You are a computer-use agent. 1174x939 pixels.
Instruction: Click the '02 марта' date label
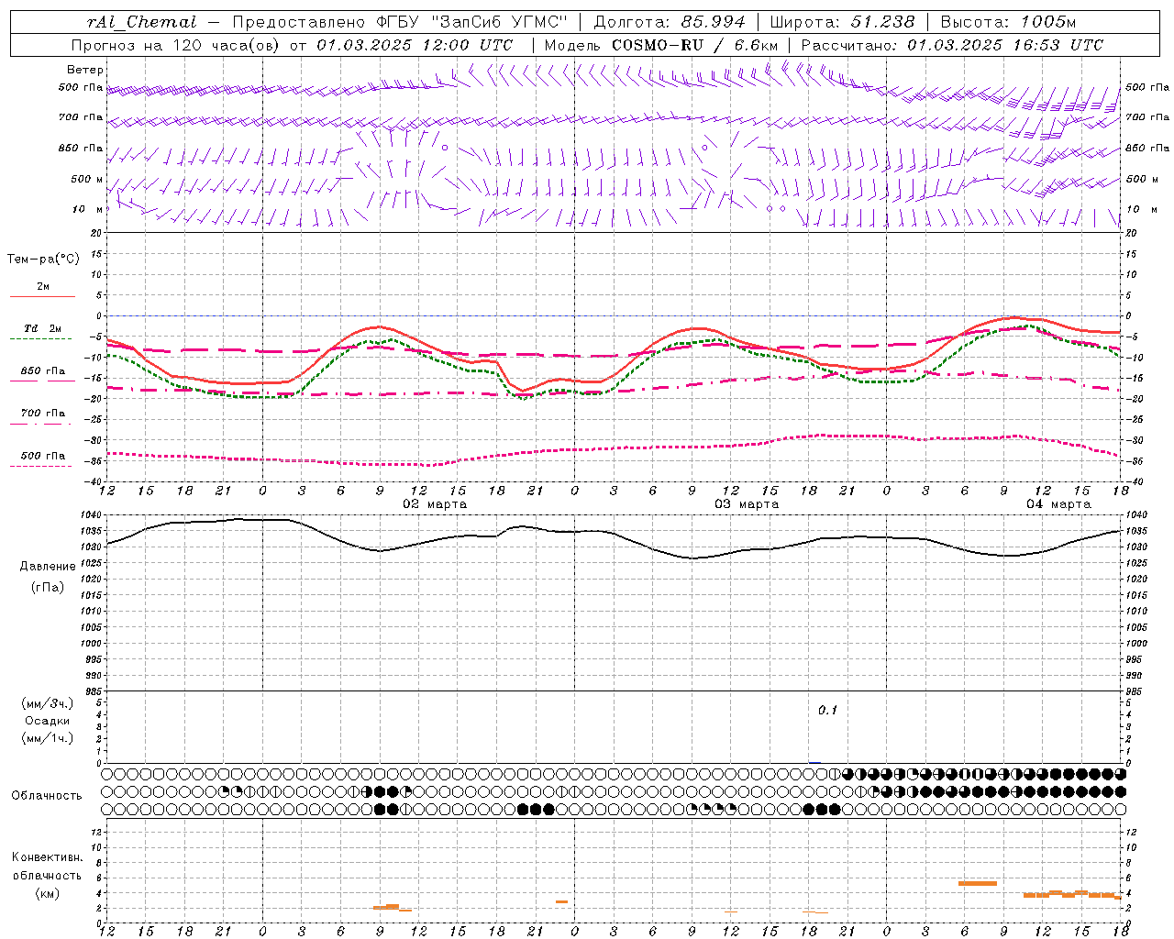(x=435, y=504)
